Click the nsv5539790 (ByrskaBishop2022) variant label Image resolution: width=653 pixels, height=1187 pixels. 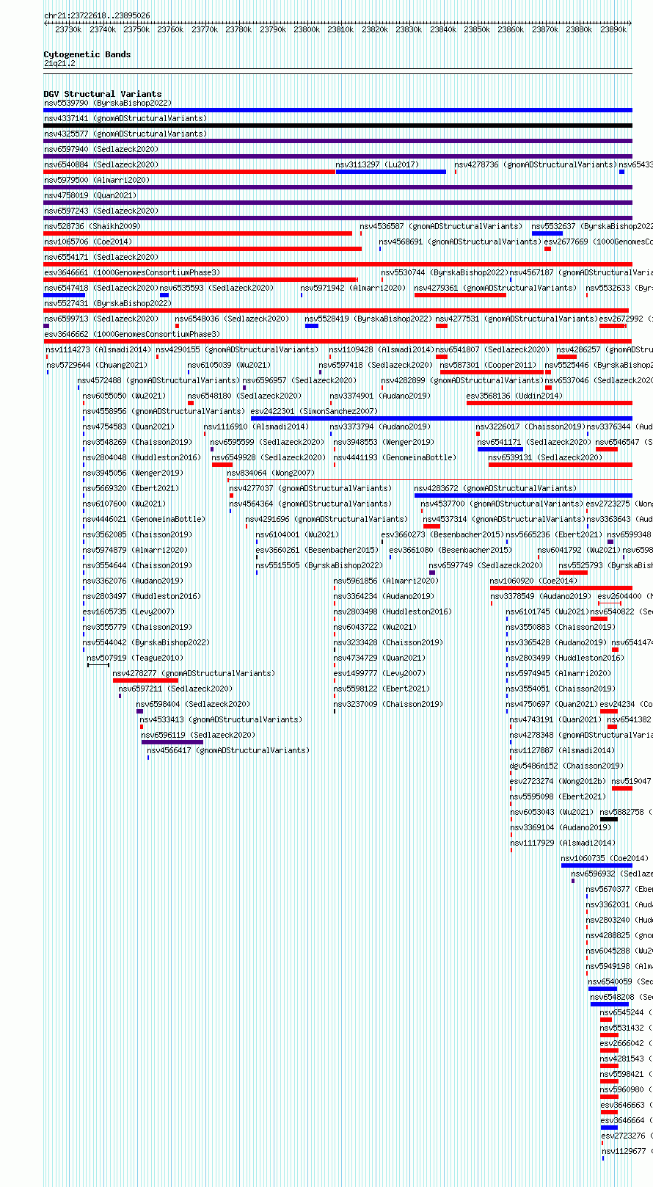click(x=107, y=103)
